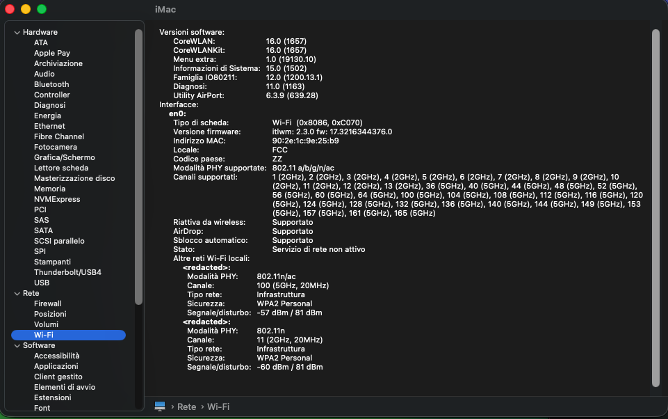Viewport: 668px width, 419px height.
Task: Open Firewall under Rete
Action: point(48,303)
